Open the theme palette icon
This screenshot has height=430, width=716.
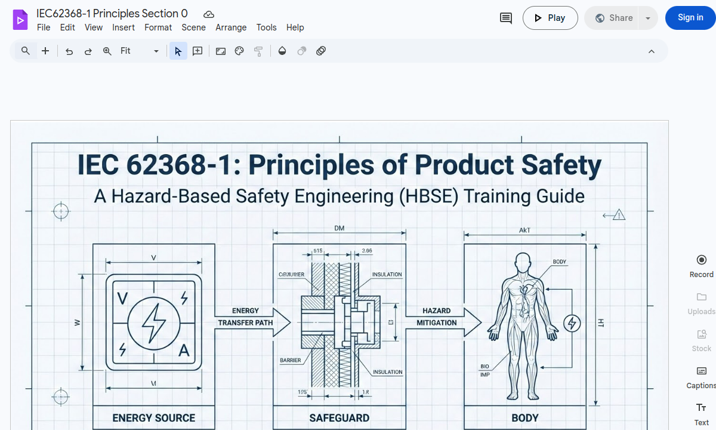[239, 51]
